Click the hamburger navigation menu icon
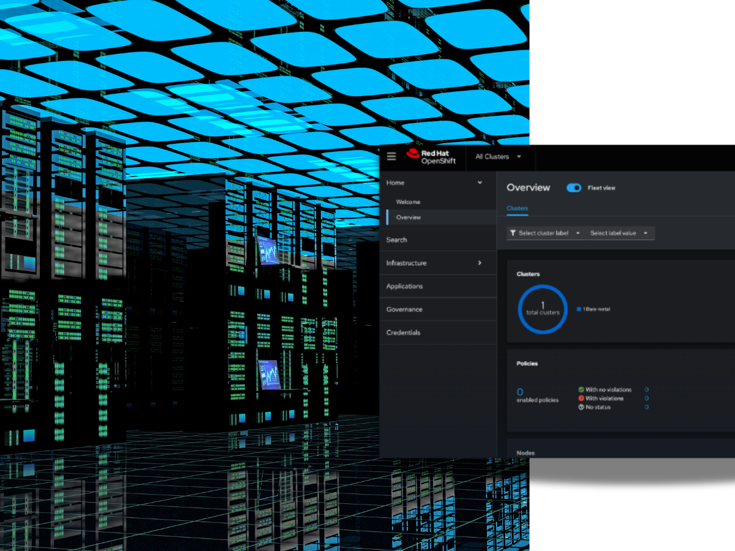735x551 pixels. [x=391, y=157]
